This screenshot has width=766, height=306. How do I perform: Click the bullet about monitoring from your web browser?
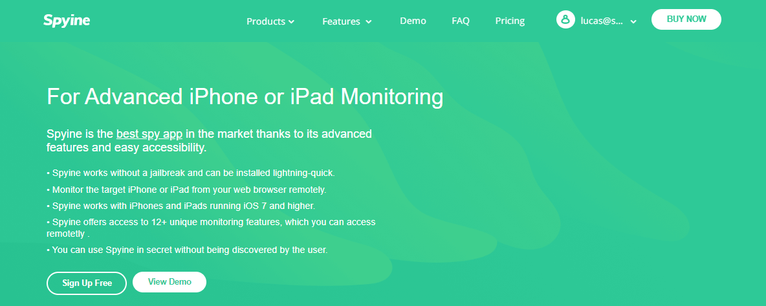186,190
